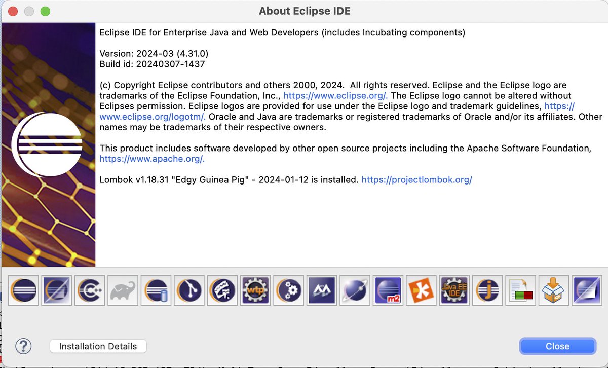The width and height of the screenshot is (608, 368).
Task: Open the Java EE IDE feature icon
Action: coord(454,290)
